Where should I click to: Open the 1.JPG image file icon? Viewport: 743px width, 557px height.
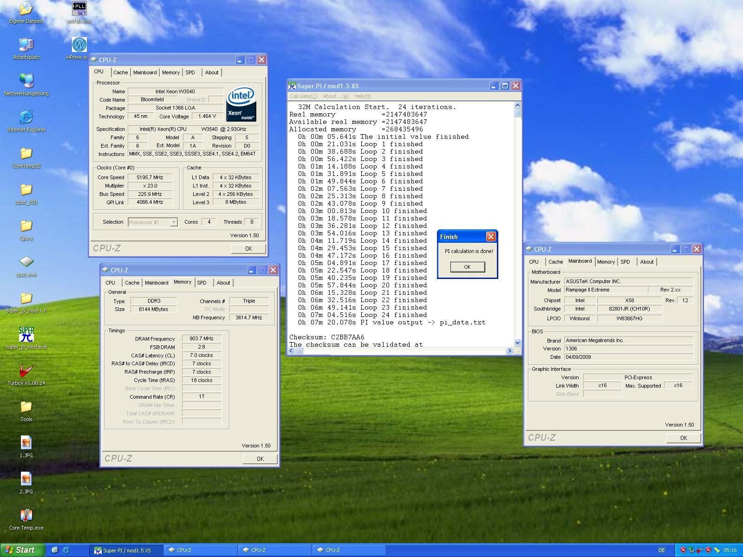click(x=26, y=447)
